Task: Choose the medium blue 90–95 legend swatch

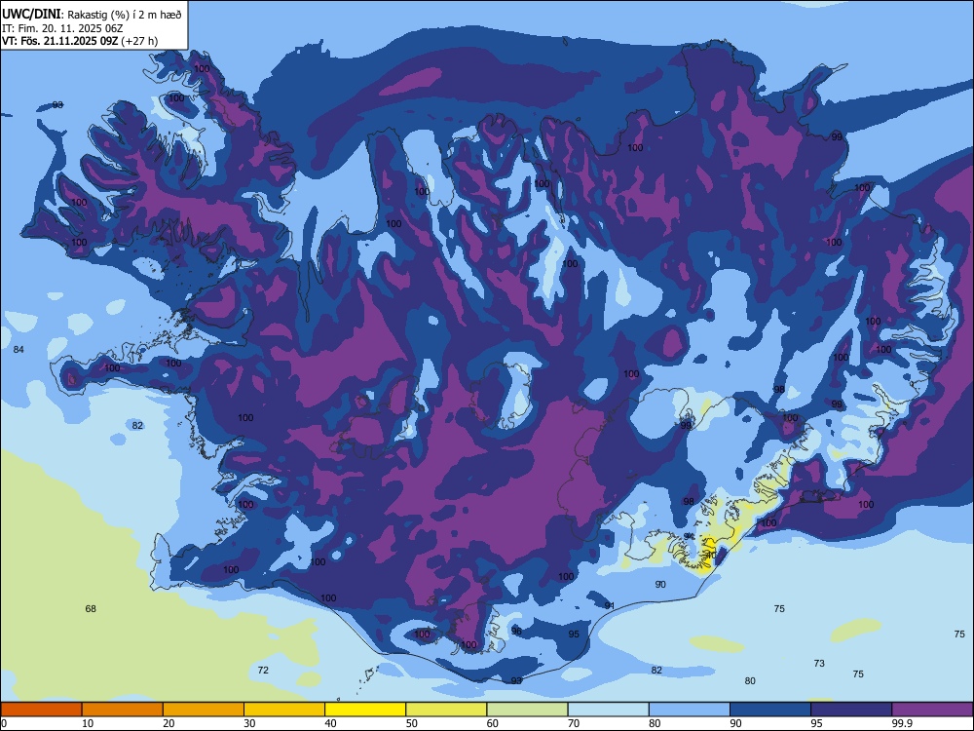Action: 770,710
